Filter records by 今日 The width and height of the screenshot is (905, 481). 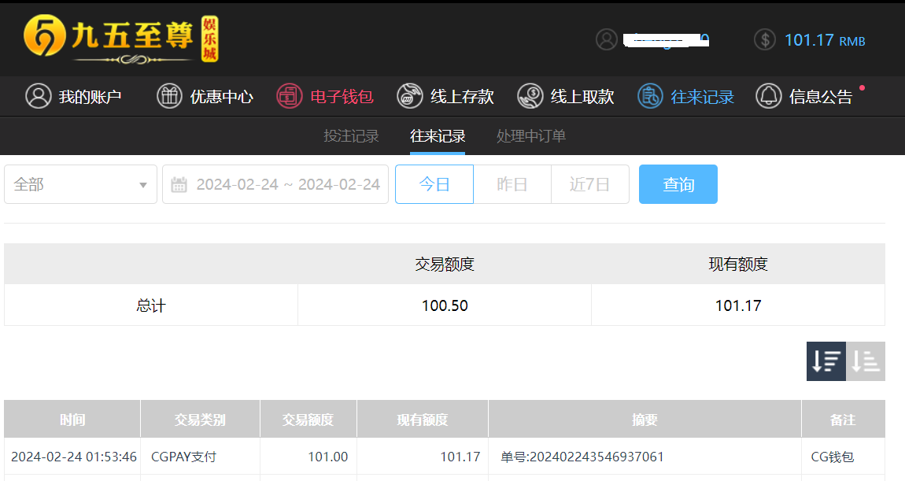click(434, 184)
